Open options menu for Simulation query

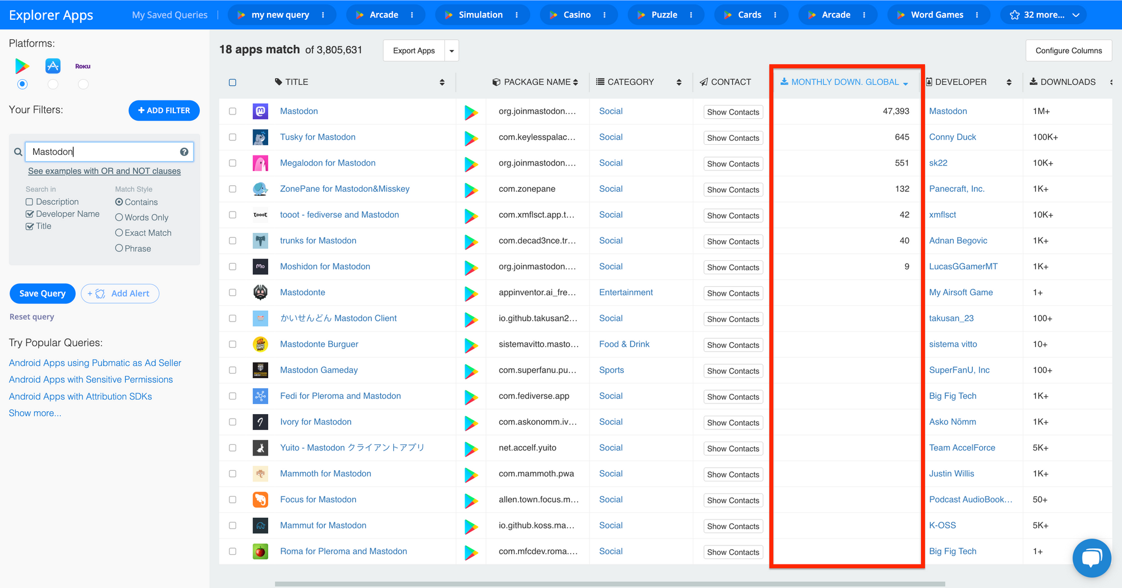(x=517, y=15)
